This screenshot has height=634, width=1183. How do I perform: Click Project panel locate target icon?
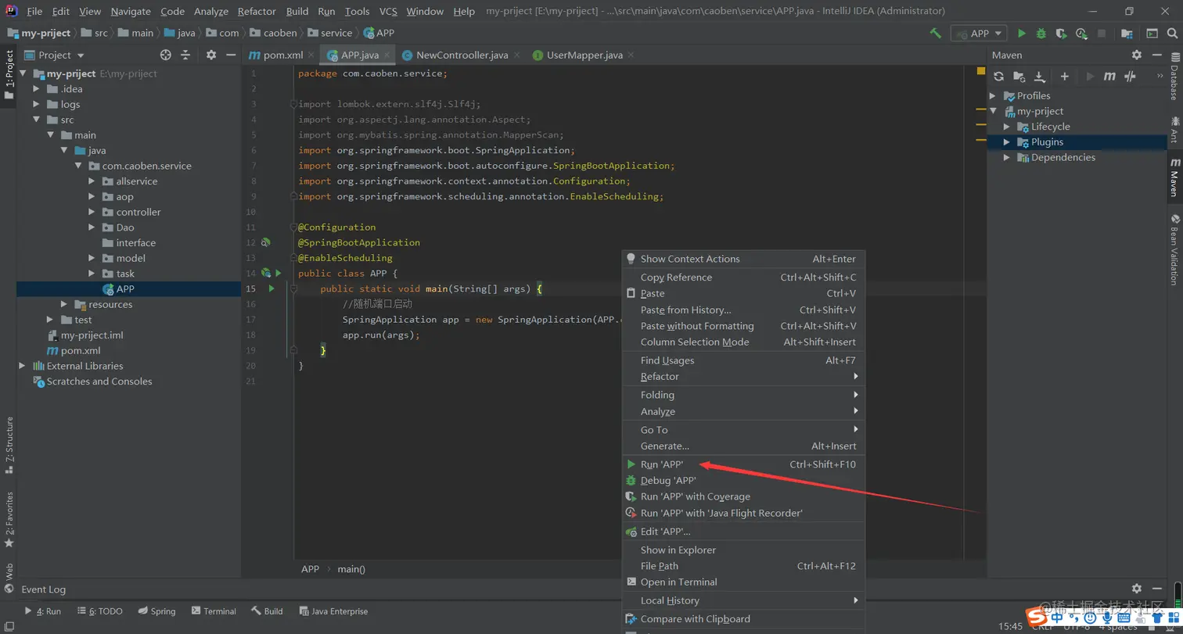click(x=165, y=55)
